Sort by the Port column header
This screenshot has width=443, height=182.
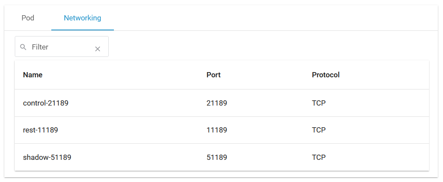213,75
